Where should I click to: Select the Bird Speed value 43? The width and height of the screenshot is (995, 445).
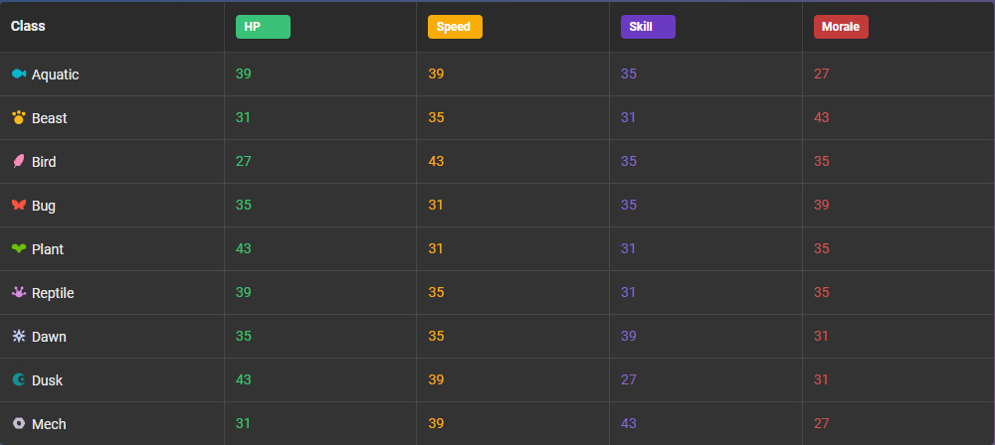tap(436, 162)
